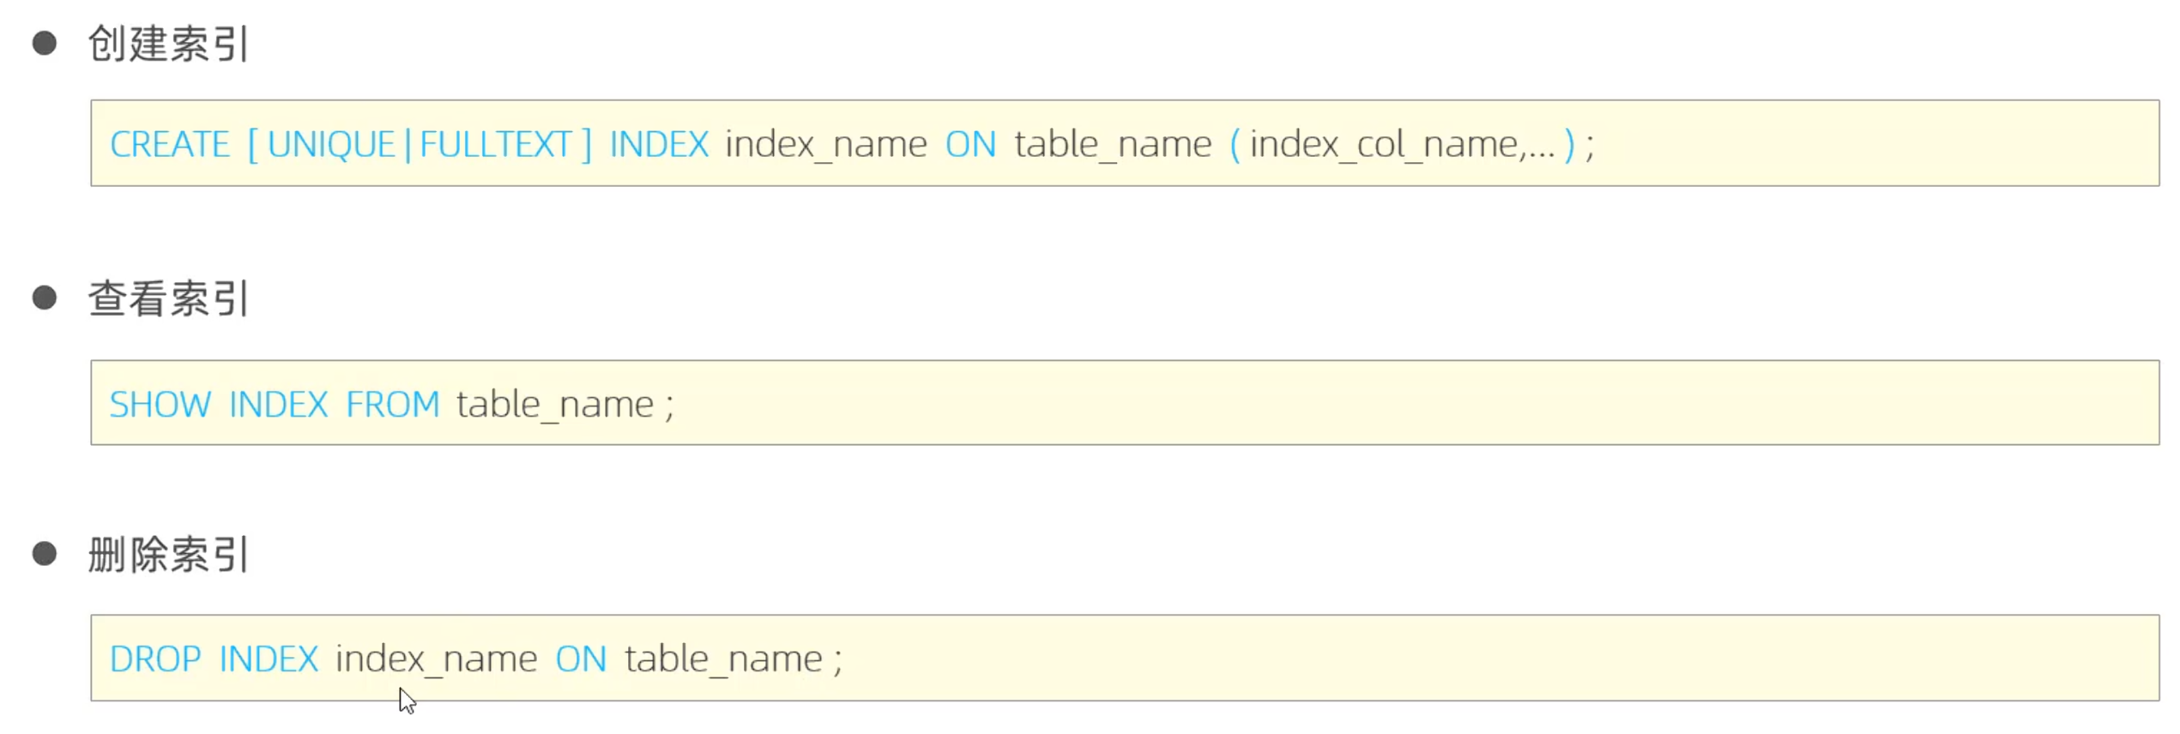The height and width of the screenshot is (734, 2180).
Task: Click the INDEX keyword in the SHOW statement
Action: (x=278, y=404)
